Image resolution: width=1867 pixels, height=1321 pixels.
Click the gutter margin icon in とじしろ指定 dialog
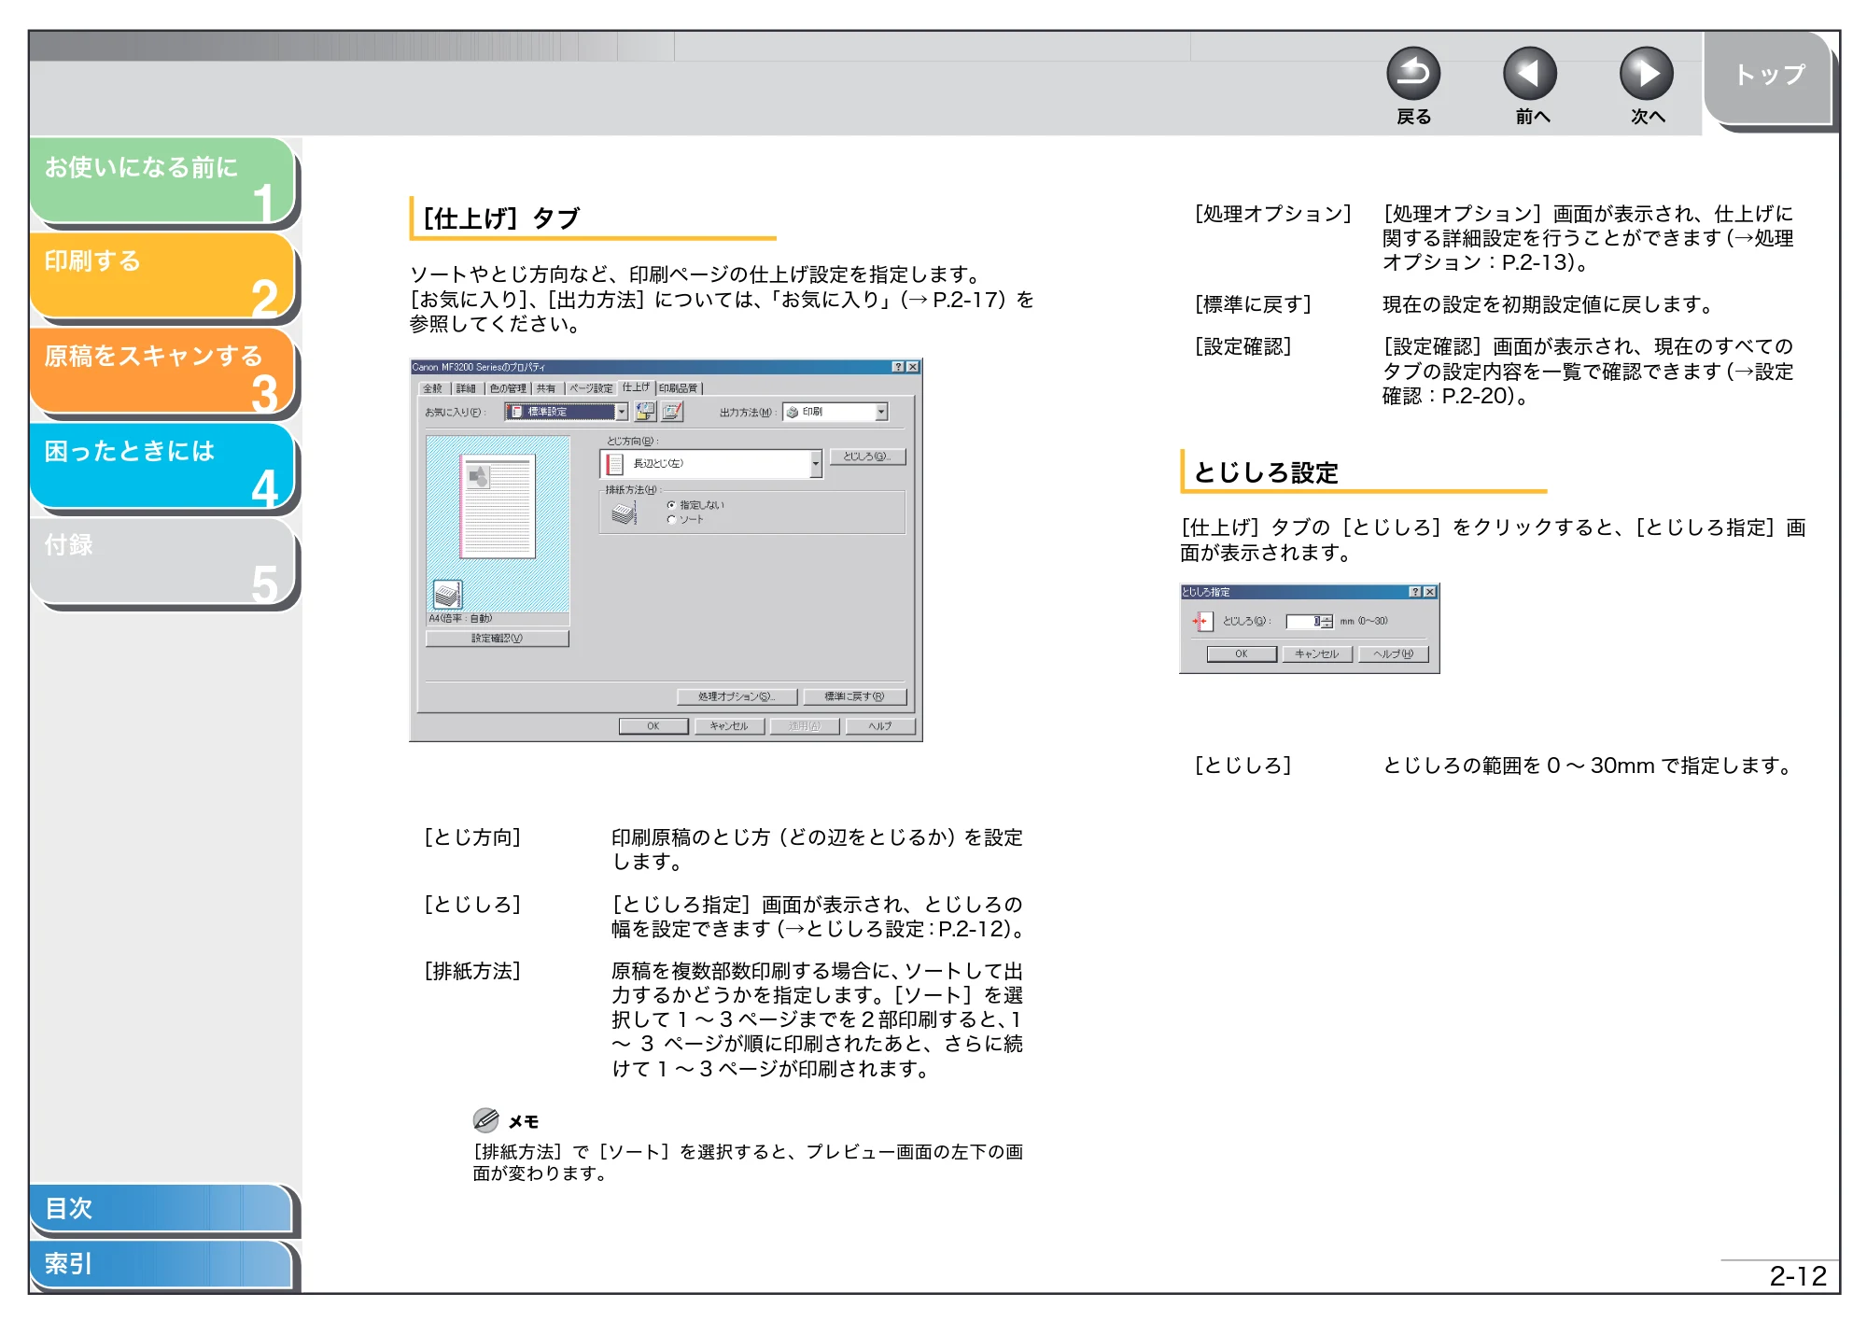[1201, 621]
